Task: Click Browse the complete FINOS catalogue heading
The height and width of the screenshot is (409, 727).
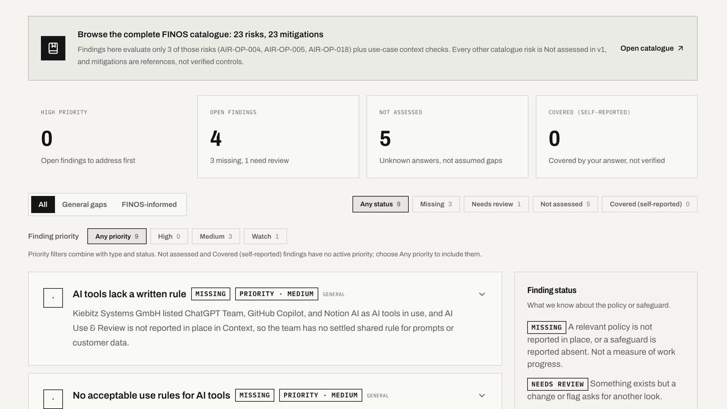Action: click(x=200, y=34)
